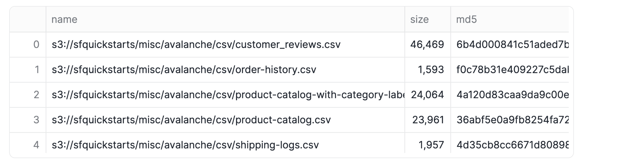
Task: Select the product-catalog-with-category-labels name cell
Action: point(225,95)
